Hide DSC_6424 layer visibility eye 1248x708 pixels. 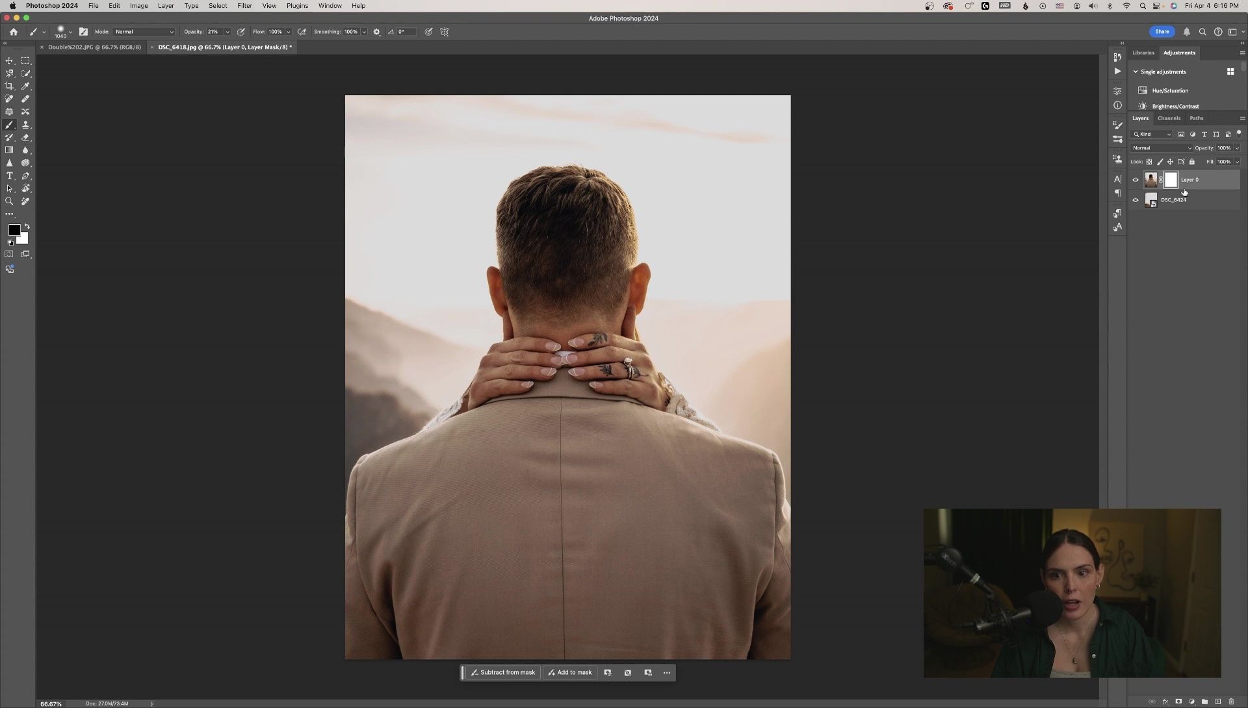pos(1136,200)
